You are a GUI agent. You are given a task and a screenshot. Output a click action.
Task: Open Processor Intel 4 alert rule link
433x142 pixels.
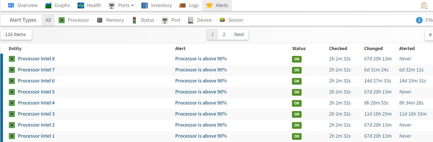pos(201,103)
